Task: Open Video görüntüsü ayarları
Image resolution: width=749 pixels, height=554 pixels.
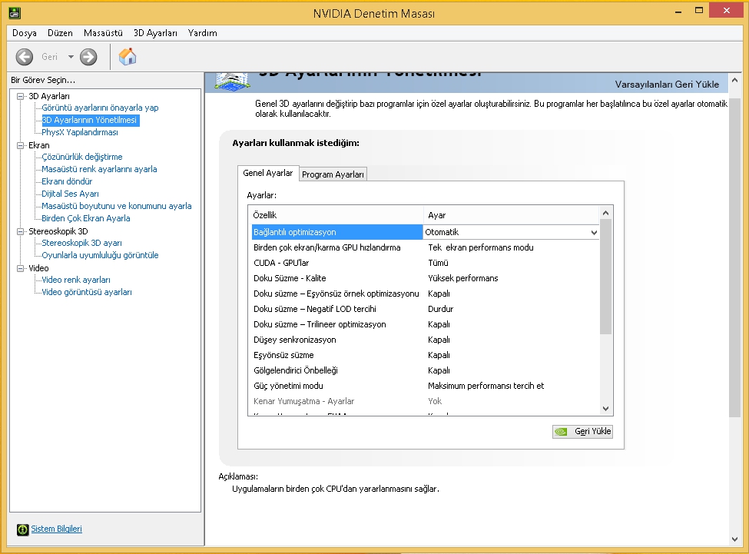Action: (87, 292)
